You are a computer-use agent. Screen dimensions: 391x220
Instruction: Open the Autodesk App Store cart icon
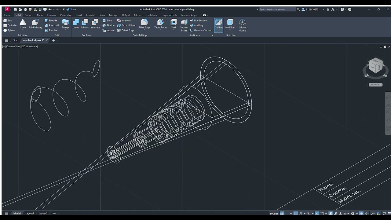tap(328, 9)
